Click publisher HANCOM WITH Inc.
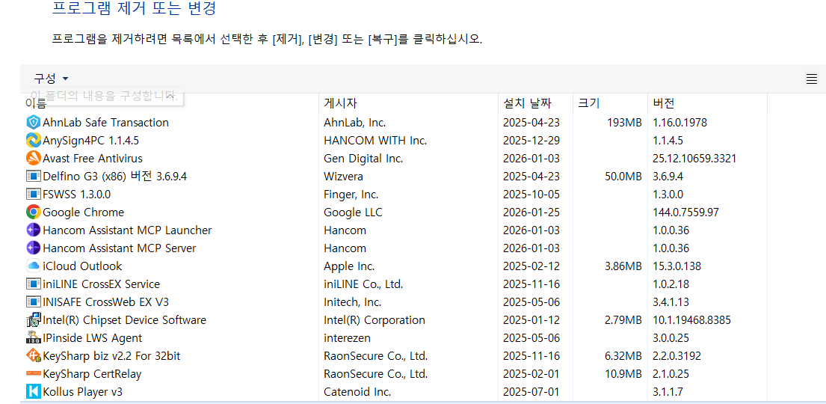Screen dimensions: 826x404 tap(375, 141)
